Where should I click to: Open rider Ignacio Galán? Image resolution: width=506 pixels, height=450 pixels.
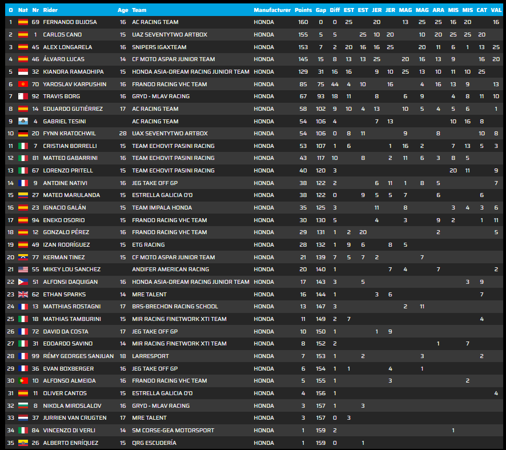coord(65,208)
